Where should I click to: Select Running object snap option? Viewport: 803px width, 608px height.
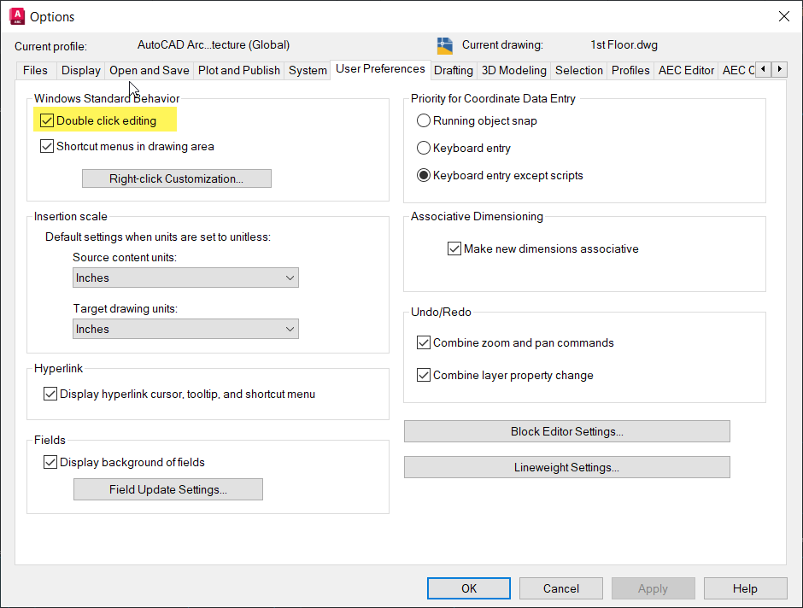tap(424, 120)
